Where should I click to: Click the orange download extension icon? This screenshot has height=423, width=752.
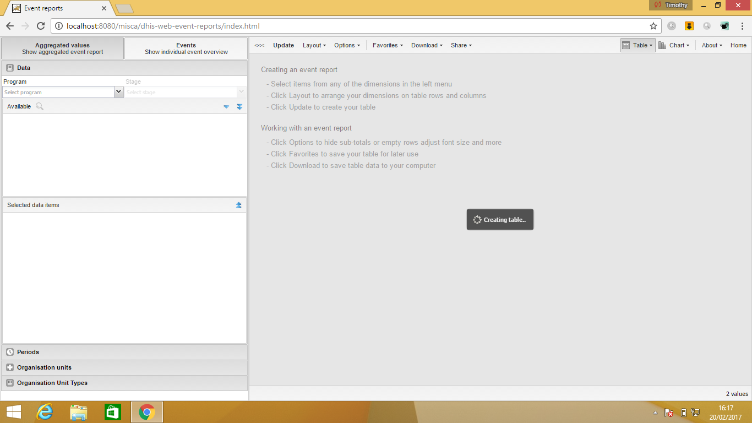point(689,26)
